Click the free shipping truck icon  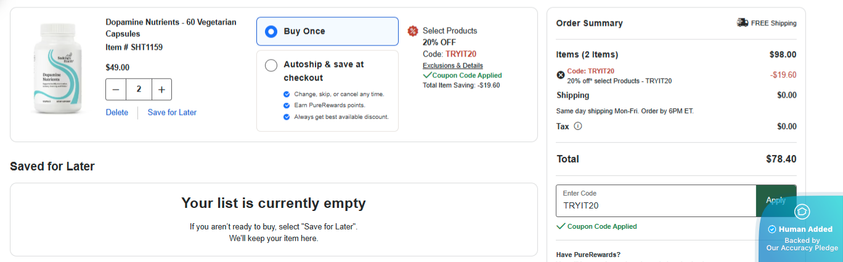coord(743,23)
